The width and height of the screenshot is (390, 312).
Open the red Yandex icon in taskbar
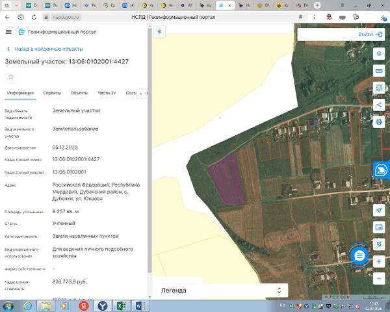(x=84, y=305)
